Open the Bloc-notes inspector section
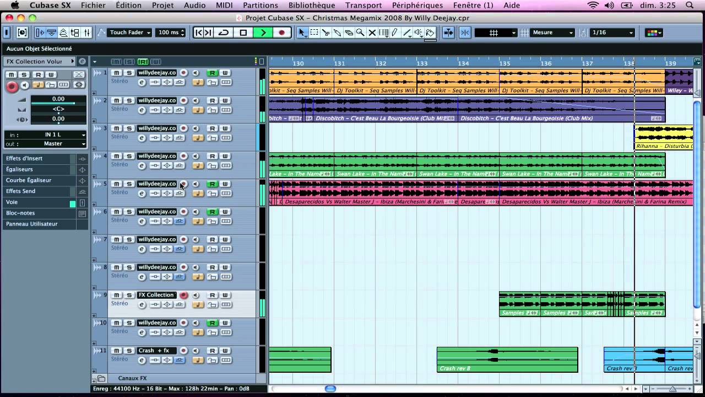Viewport: 705px width, 397px height. (x=45, y=213)
